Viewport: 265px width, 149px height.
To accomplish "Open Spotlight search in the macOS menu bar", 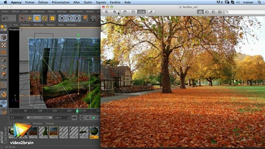I will [x=259, y=2].
